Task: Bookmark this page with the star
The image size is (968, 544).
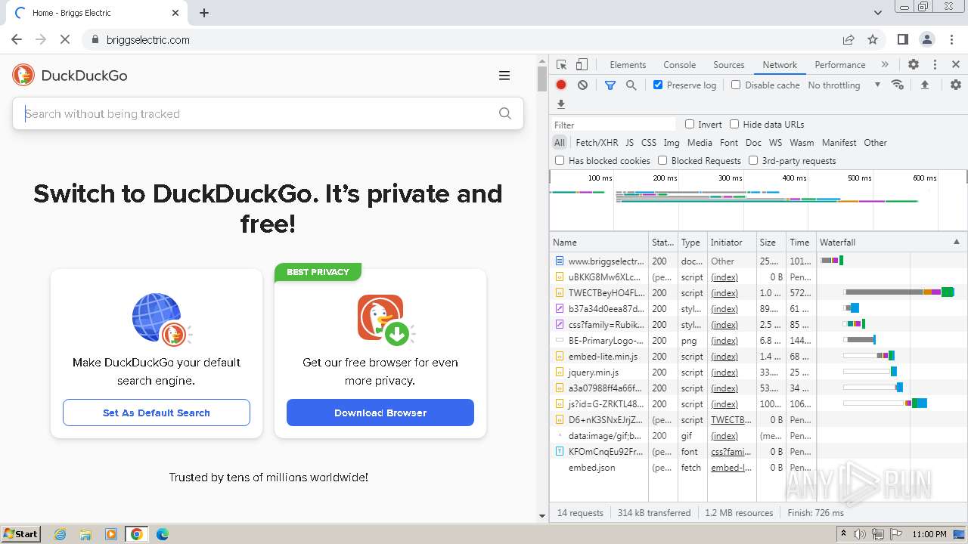Action: [x=873, y=40]
